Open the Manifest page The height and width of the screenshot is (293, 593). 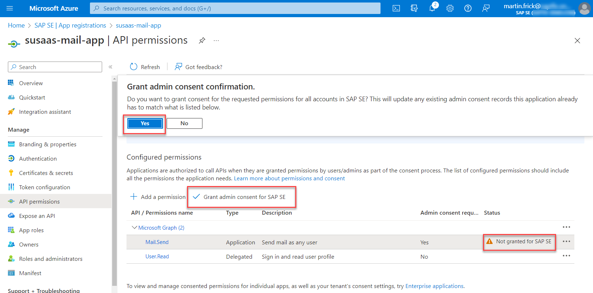30,273
